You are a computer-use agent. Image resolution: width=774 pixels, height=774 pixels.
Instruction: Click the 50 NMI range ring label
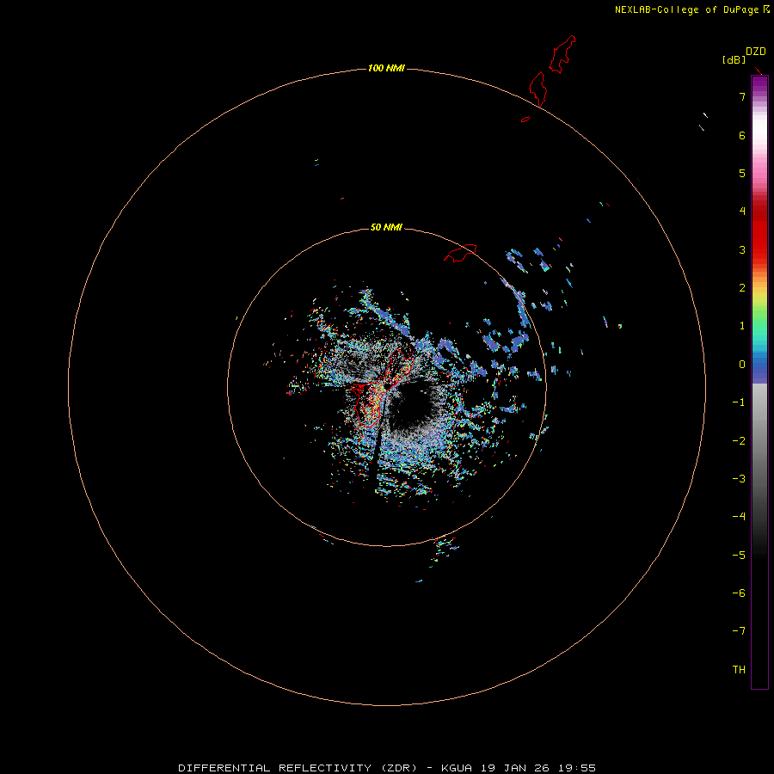tap(386, 227)
